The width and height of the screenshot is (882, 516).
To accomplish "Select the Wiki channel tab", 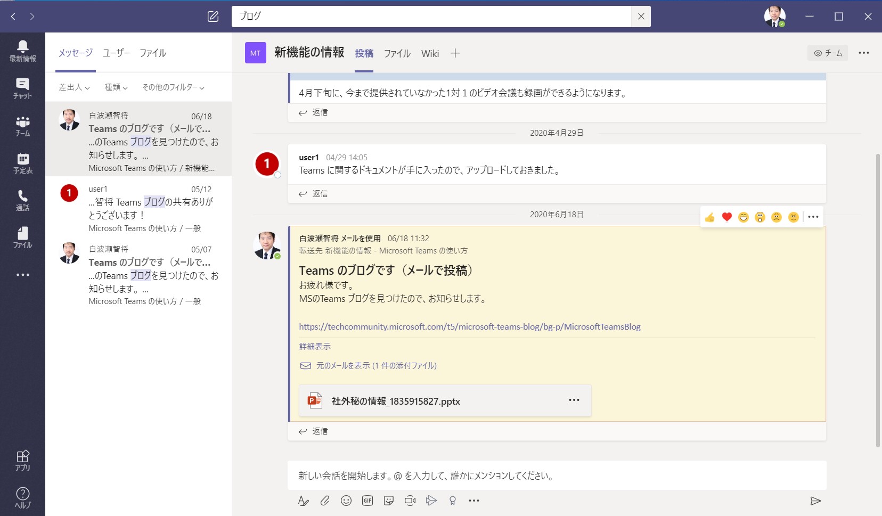I will click(430, 53).
